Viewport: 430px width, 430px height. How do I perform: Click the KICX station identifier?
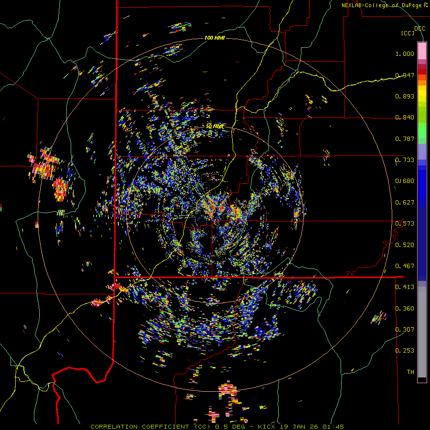tap(268, 427)
